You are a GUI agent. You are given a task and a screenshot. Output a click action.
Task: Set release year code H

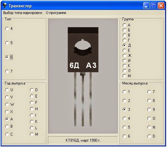click(x=32, y=109)
